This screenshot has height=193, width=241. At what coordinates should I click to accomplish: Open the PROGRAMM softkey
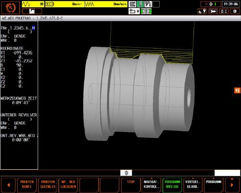point(213,184)
